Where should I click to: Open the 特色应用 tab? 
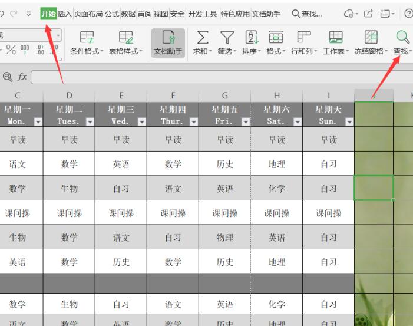(235, 14)
